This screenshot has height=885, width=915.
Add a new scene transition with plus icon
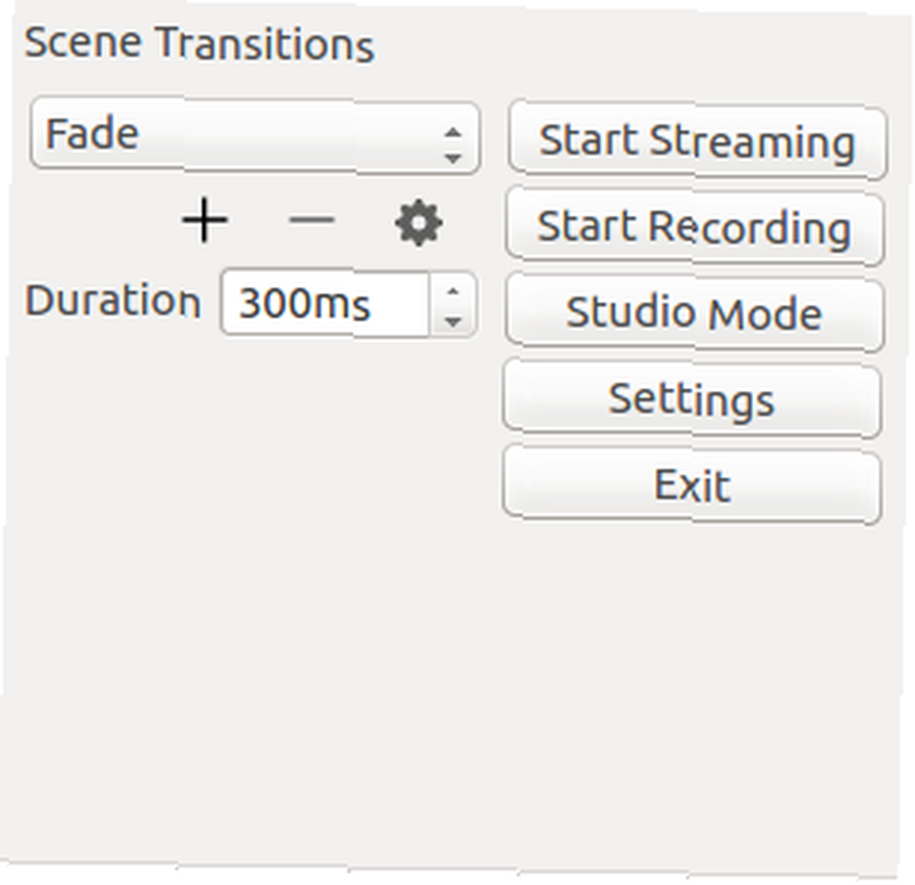[x=204, y=220]
